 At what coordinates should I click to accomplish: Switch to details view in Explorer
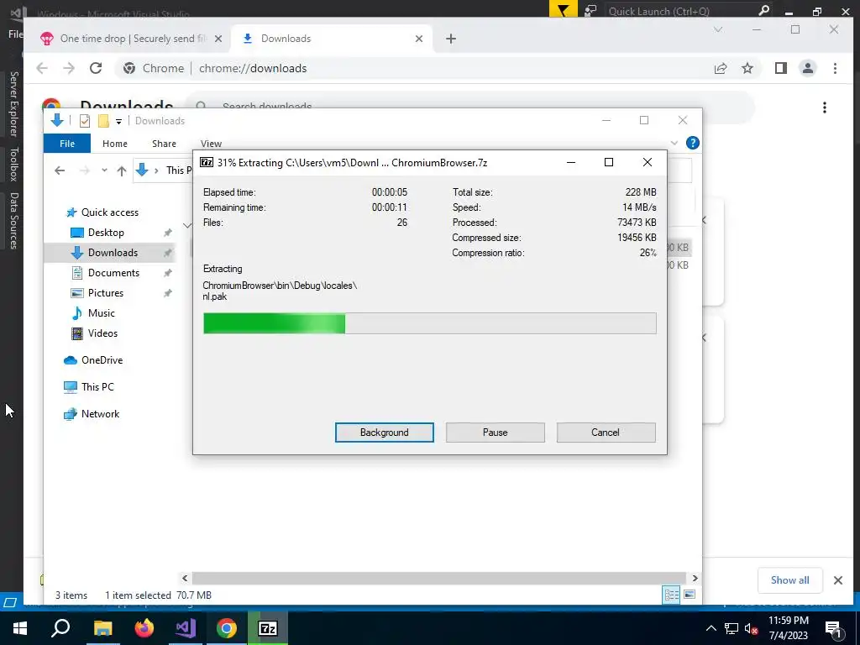click(x=671, y=595)
